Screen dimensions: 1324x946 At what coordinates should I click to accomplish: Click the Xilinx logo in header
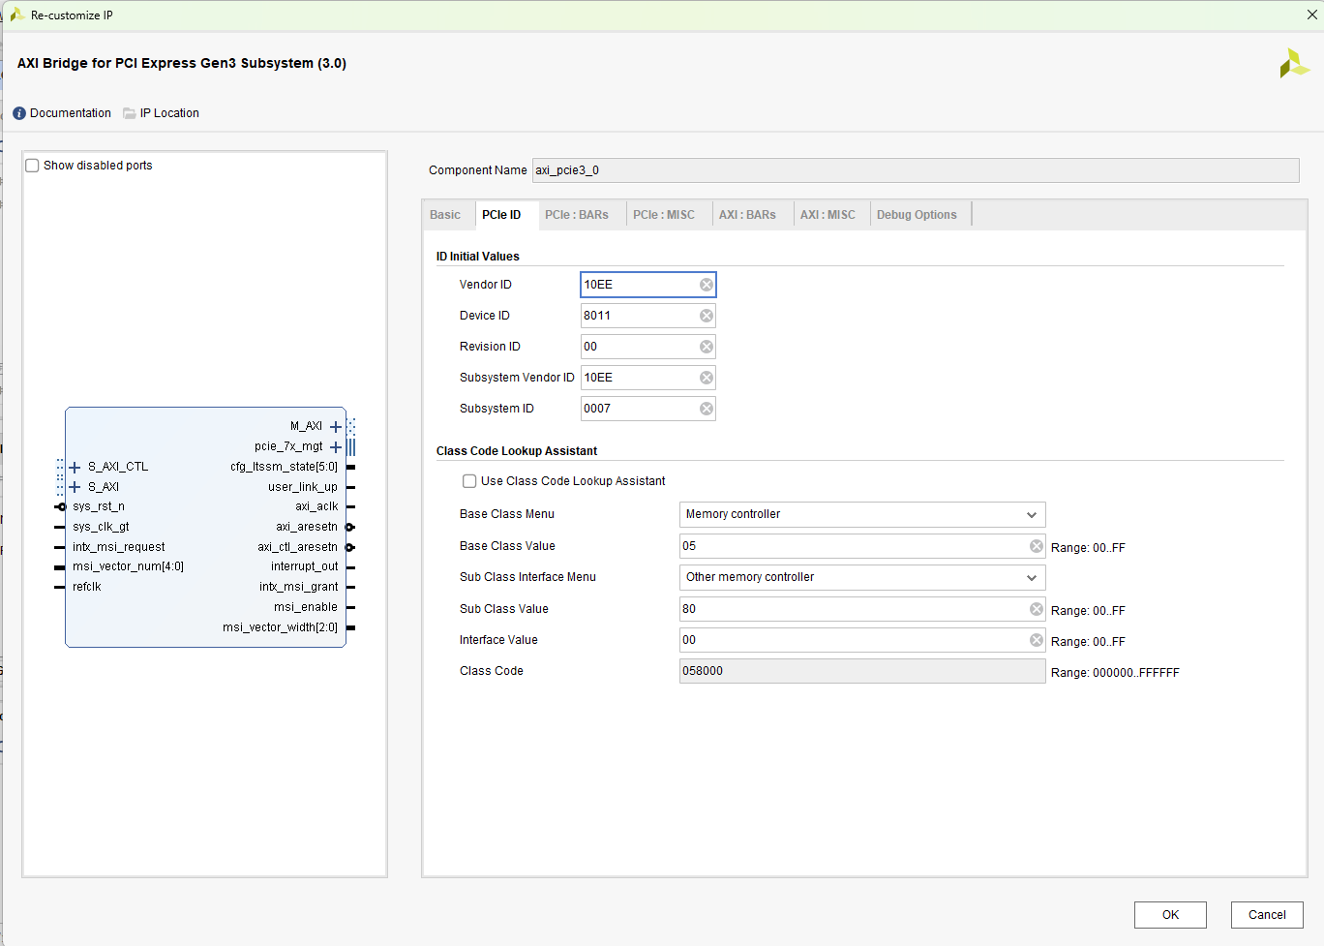point(1294,64)
